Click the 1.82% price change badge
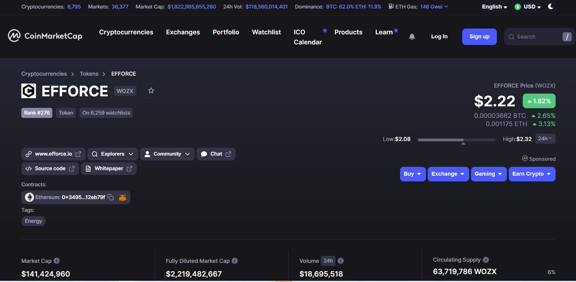Image resolution: width=576 pixels, height=282 pixels. tap(539, 101)
